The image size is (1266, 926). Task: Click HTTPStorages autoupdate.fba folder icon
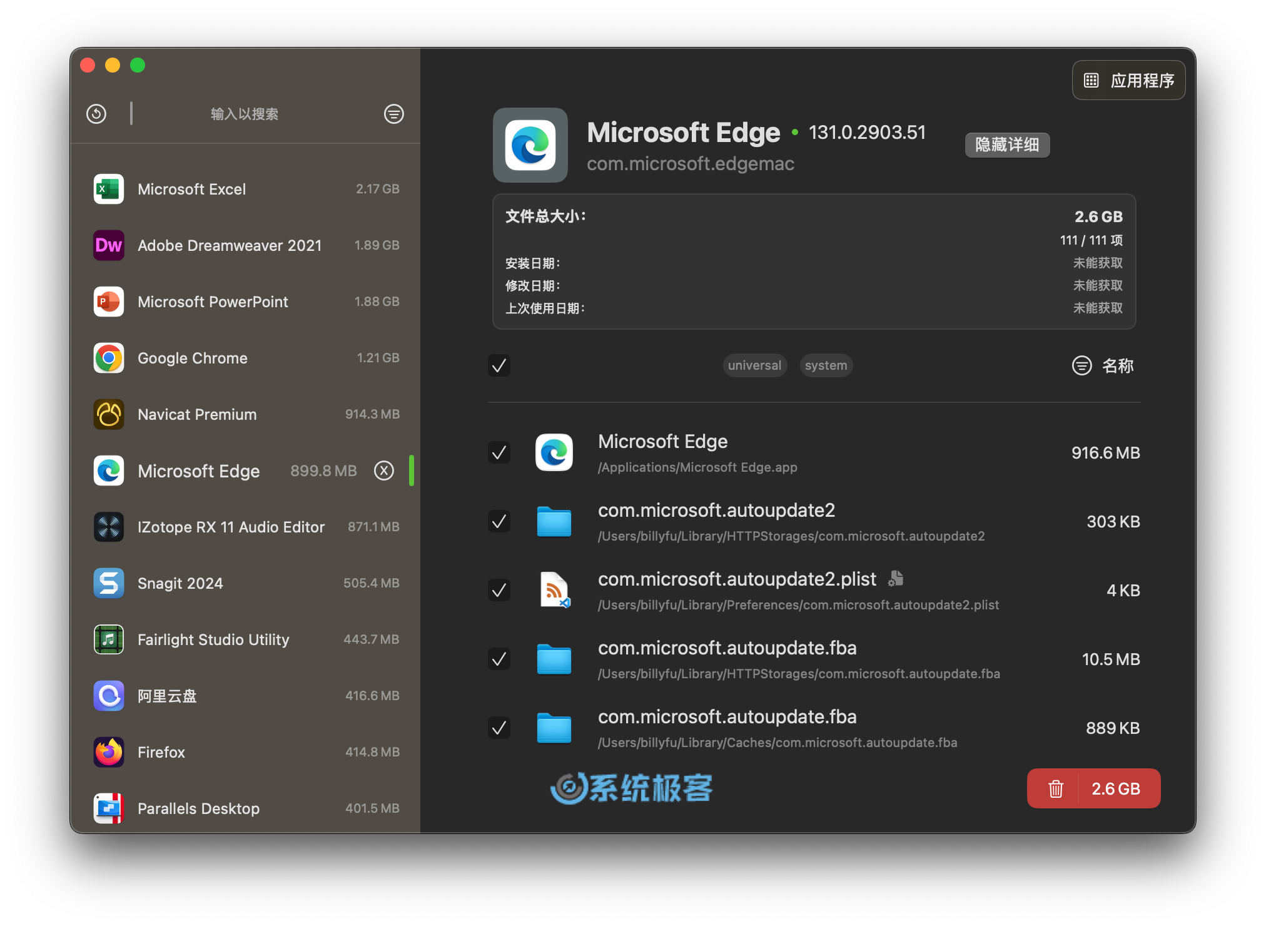(554, 659)
